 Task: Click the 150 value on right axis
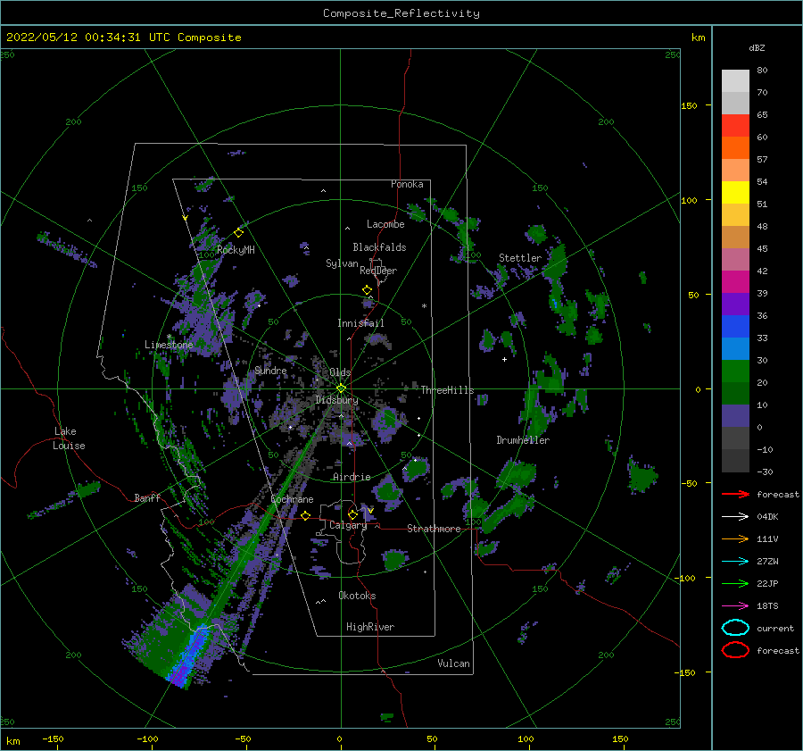pyautogui.click(x=689, y=105)
